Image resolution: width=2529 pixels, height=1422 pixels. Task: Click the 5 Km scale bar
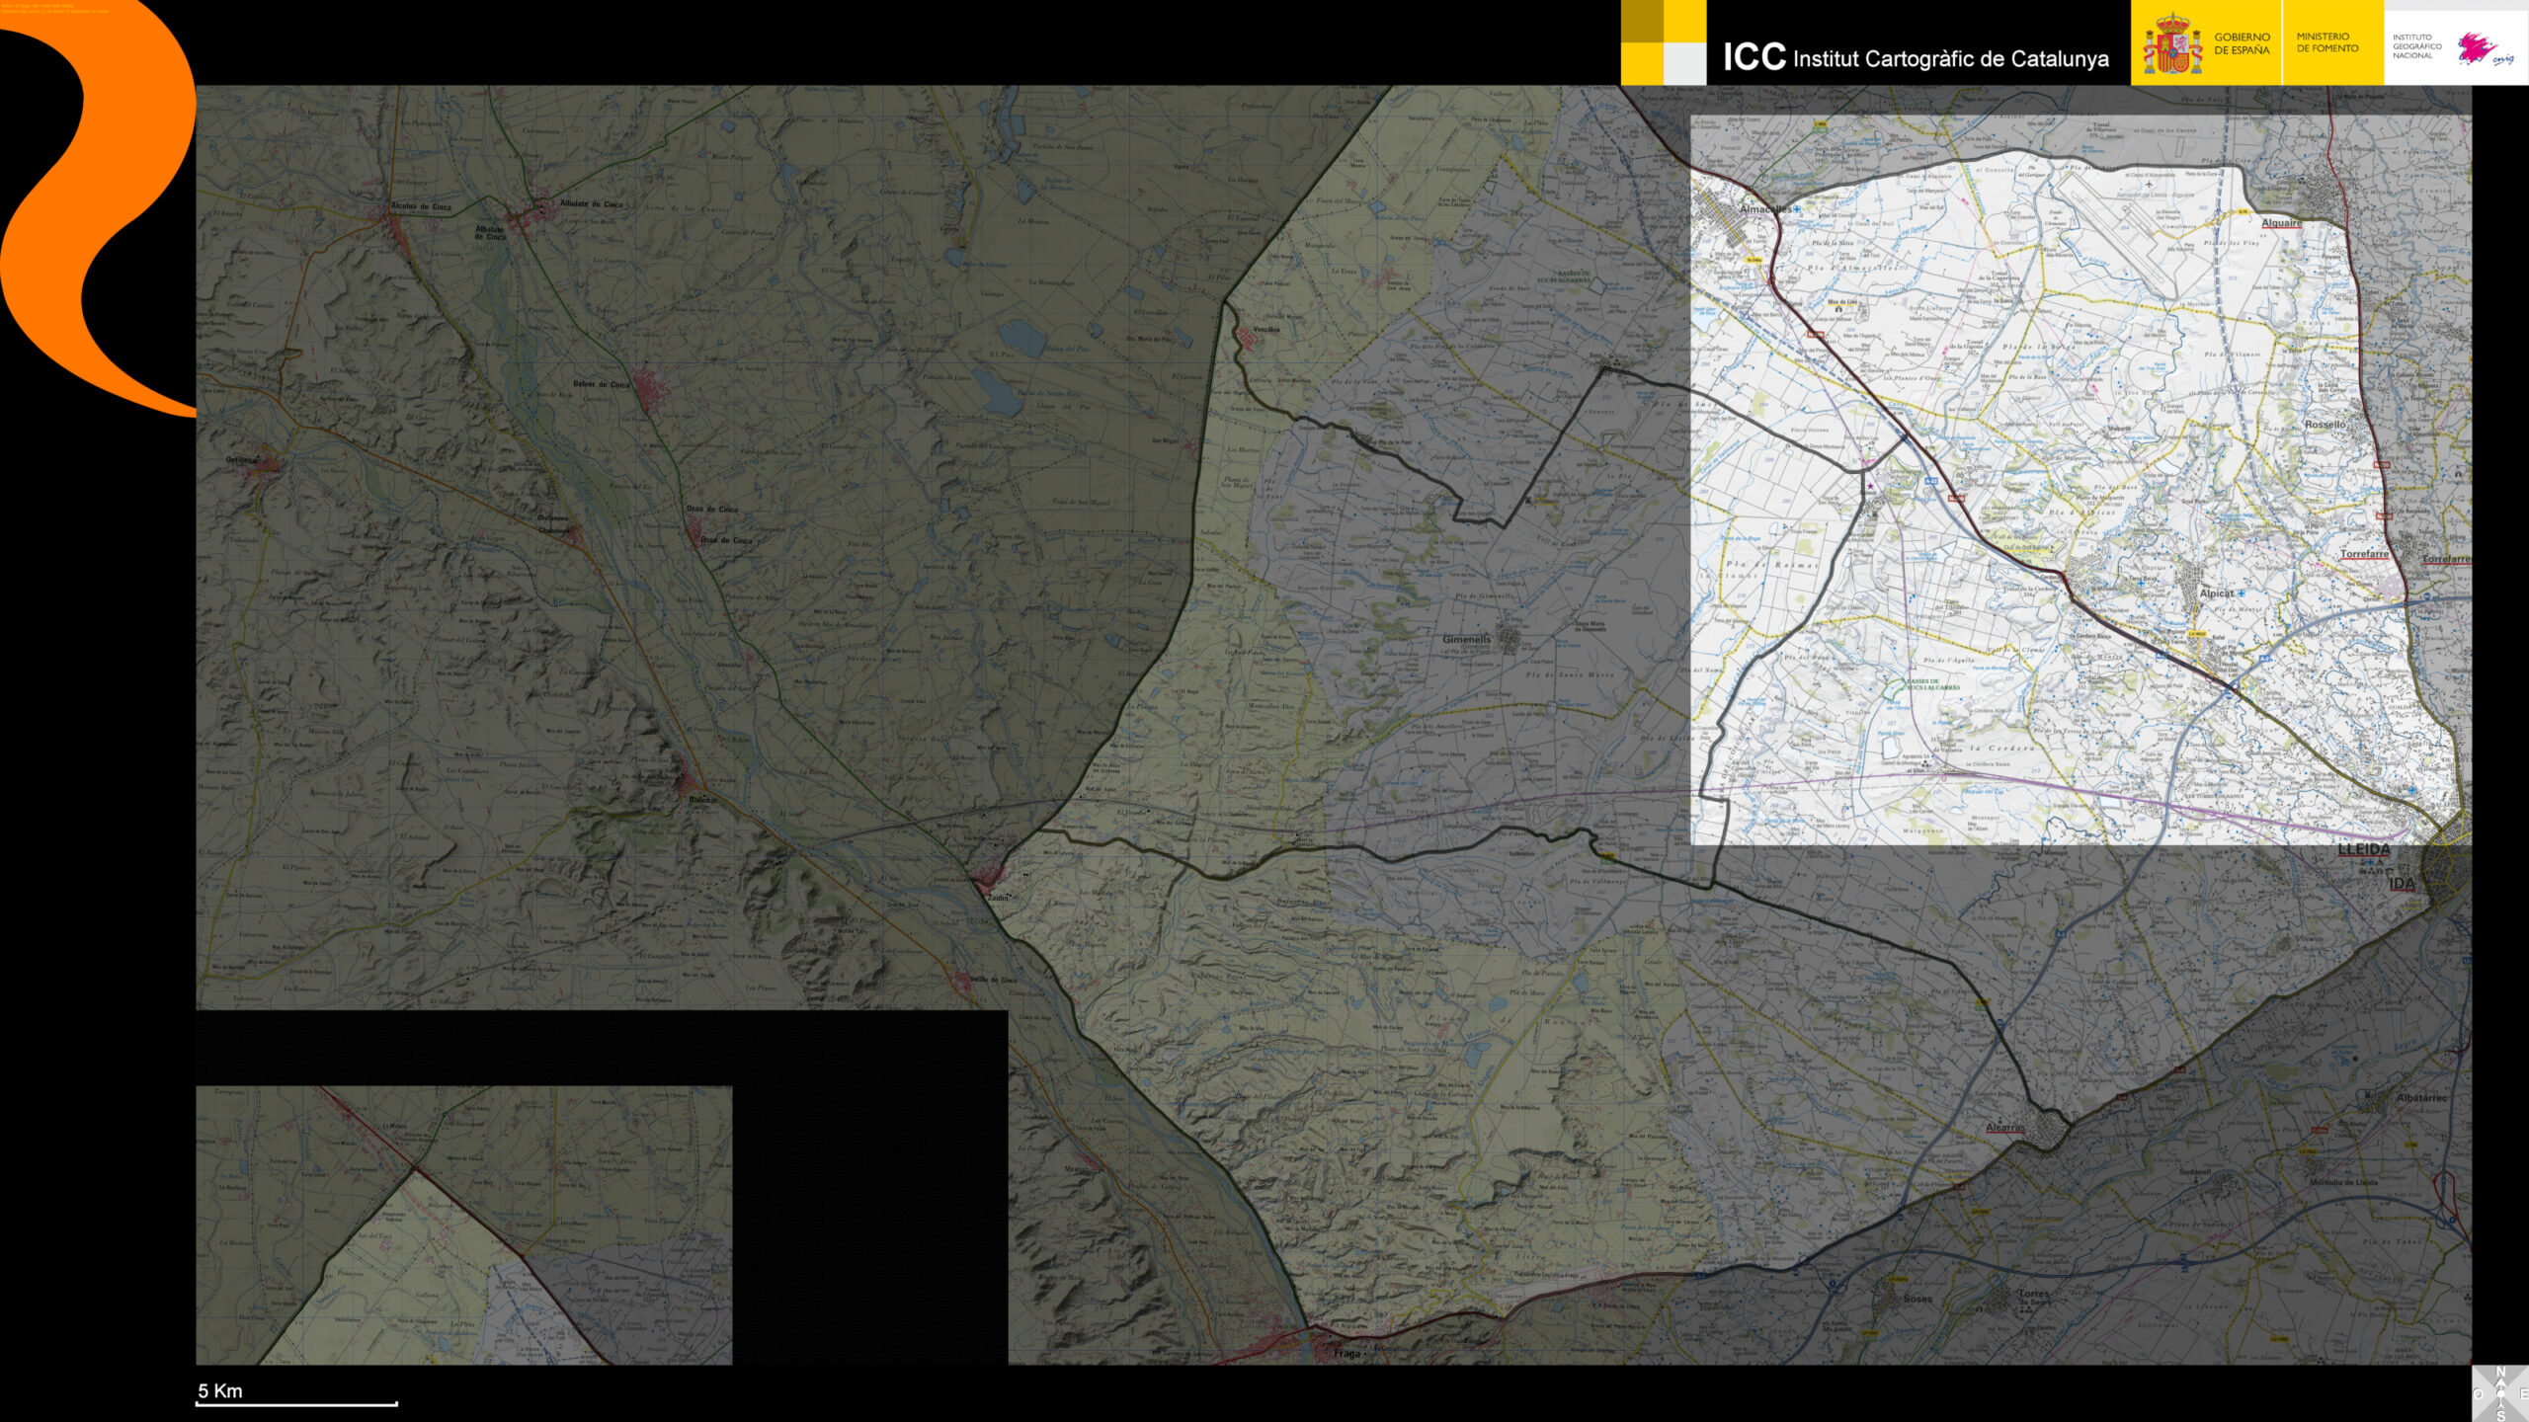point(296,1402)
